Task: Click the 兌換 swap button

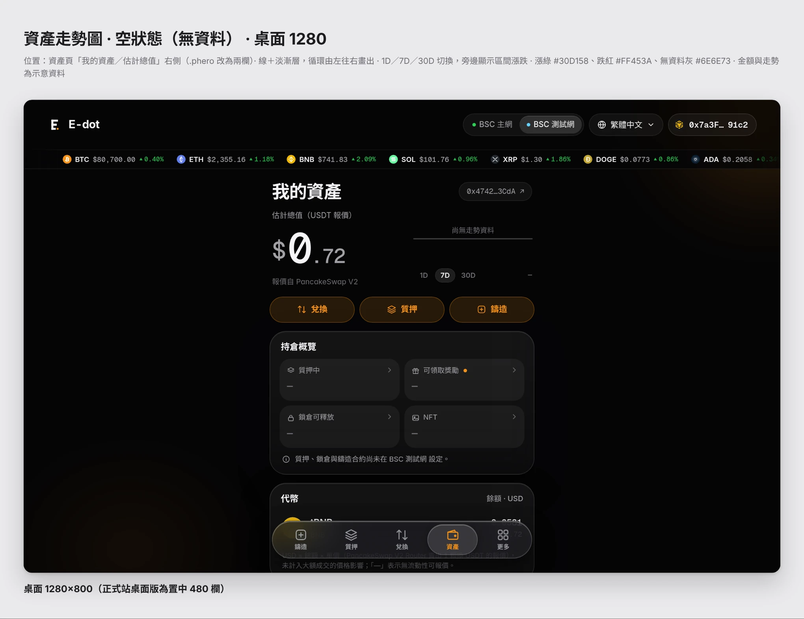Action: (x=312, y=310)
